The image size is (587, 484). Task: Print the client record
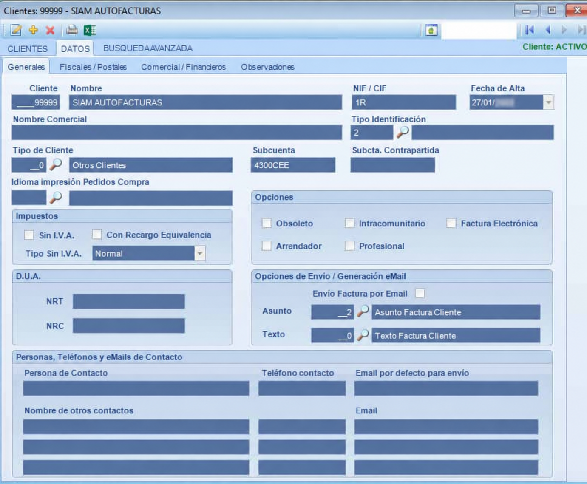click(x=72, y=30)
